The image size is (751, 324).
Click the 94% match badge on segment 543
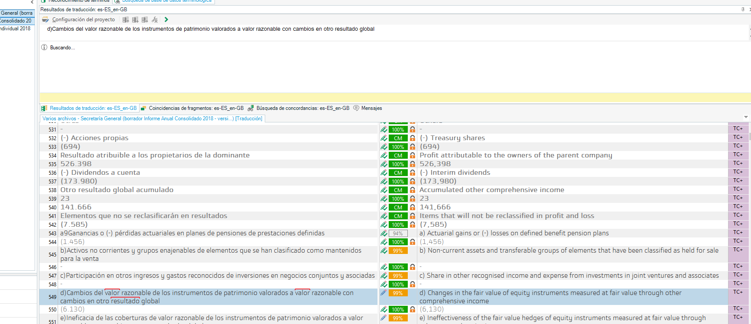398,233
